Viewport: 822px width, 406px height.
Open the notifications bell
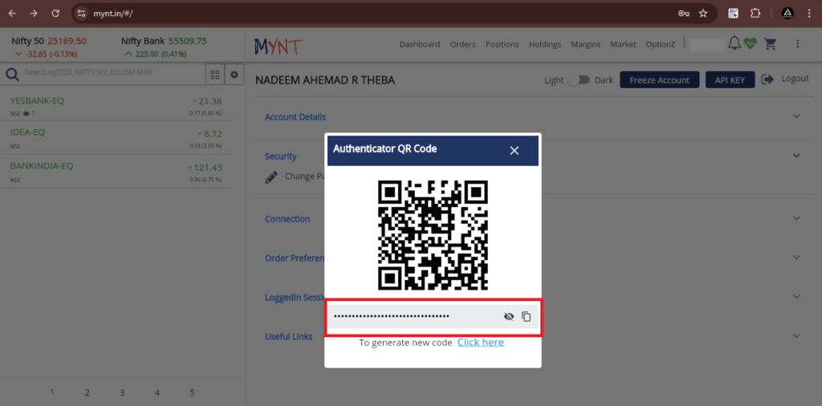734,43
